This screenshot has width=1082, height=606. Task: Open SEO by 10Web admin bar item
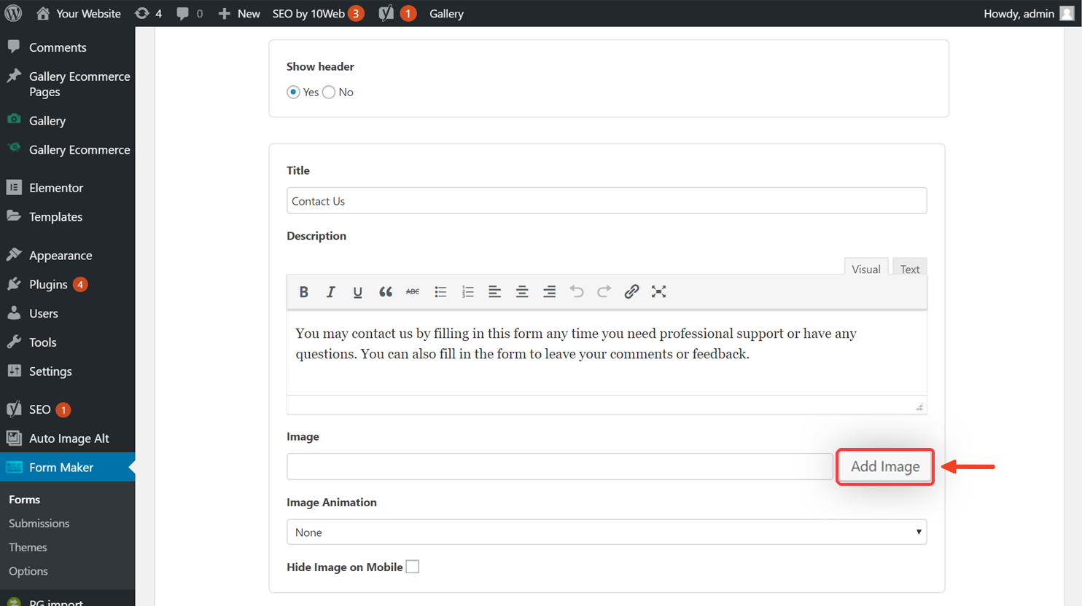coord(318,13)
